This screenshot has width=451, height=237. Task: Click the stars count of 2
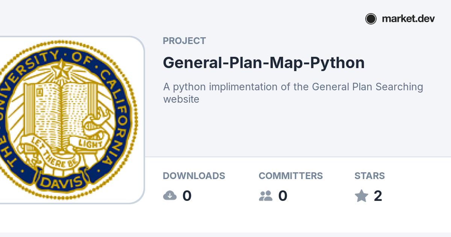pos(378,196)
